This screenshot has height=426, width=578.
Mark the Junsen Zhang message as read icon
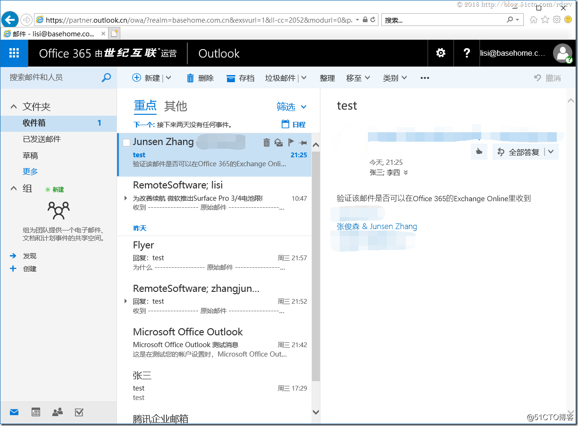278,142
